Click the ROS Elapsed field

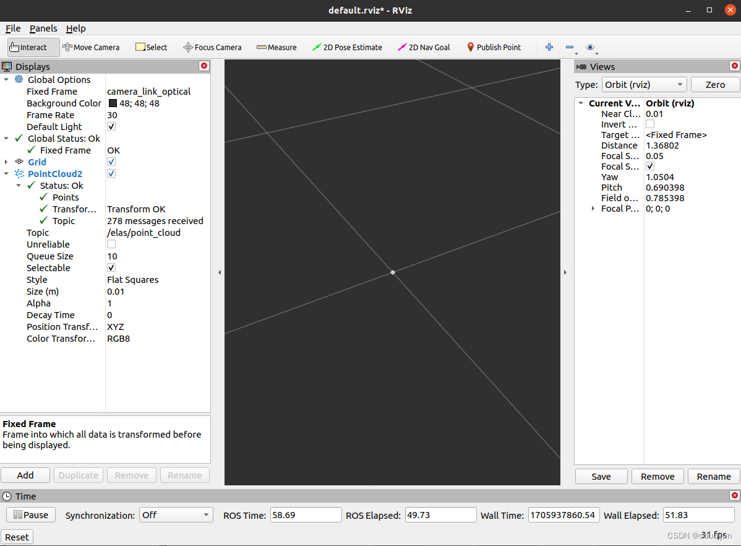click(440, 515)
